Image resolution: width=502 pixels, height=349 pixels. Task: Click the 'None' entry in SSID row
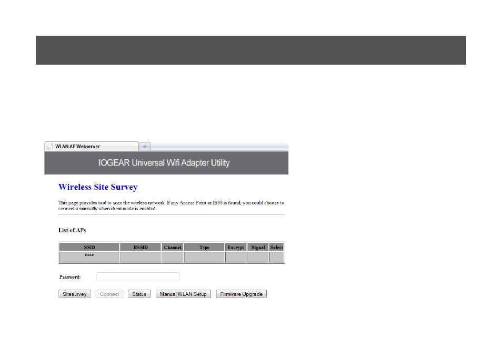89,255
